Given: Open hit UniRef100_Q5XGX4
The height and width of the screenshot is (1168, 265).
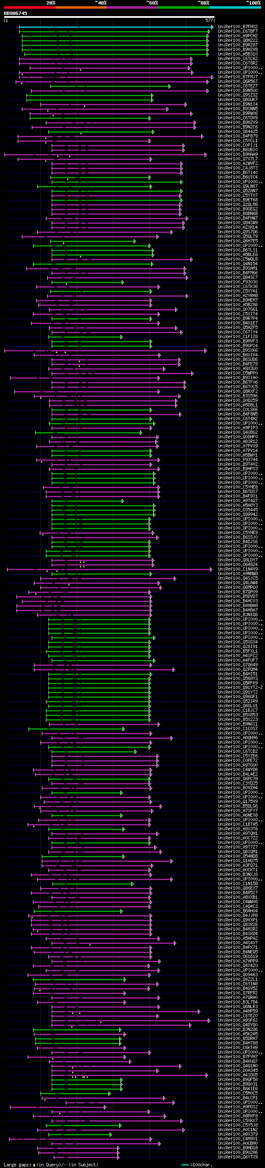Looking at the screenshot, I should [x=238, y=642].
